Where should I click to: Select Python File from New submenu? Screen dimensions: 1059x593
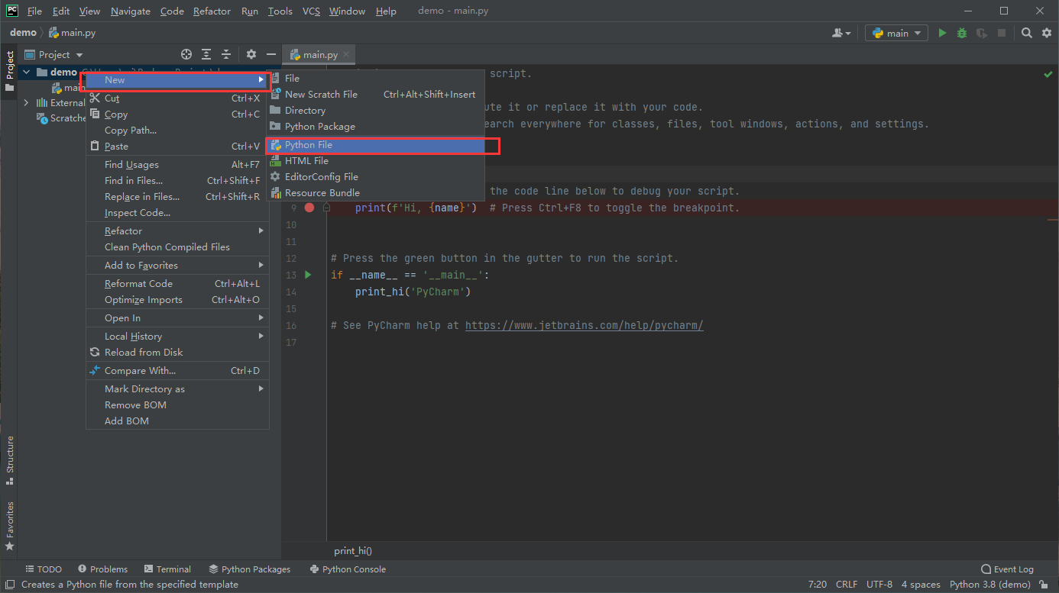(309, 145)
